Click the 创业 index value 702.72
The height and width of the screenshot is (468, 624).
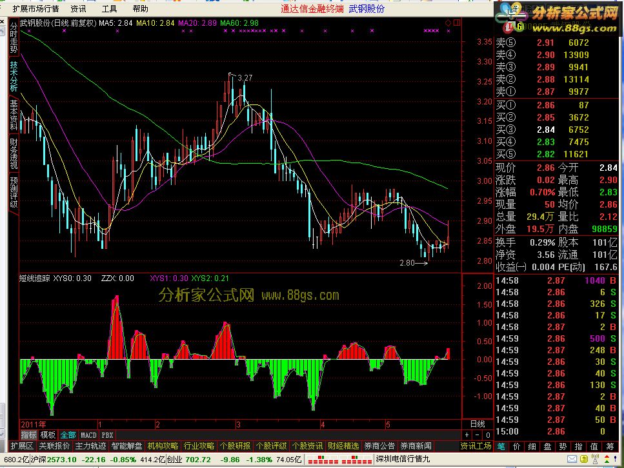pyautogui.click(x=198, y=460)
